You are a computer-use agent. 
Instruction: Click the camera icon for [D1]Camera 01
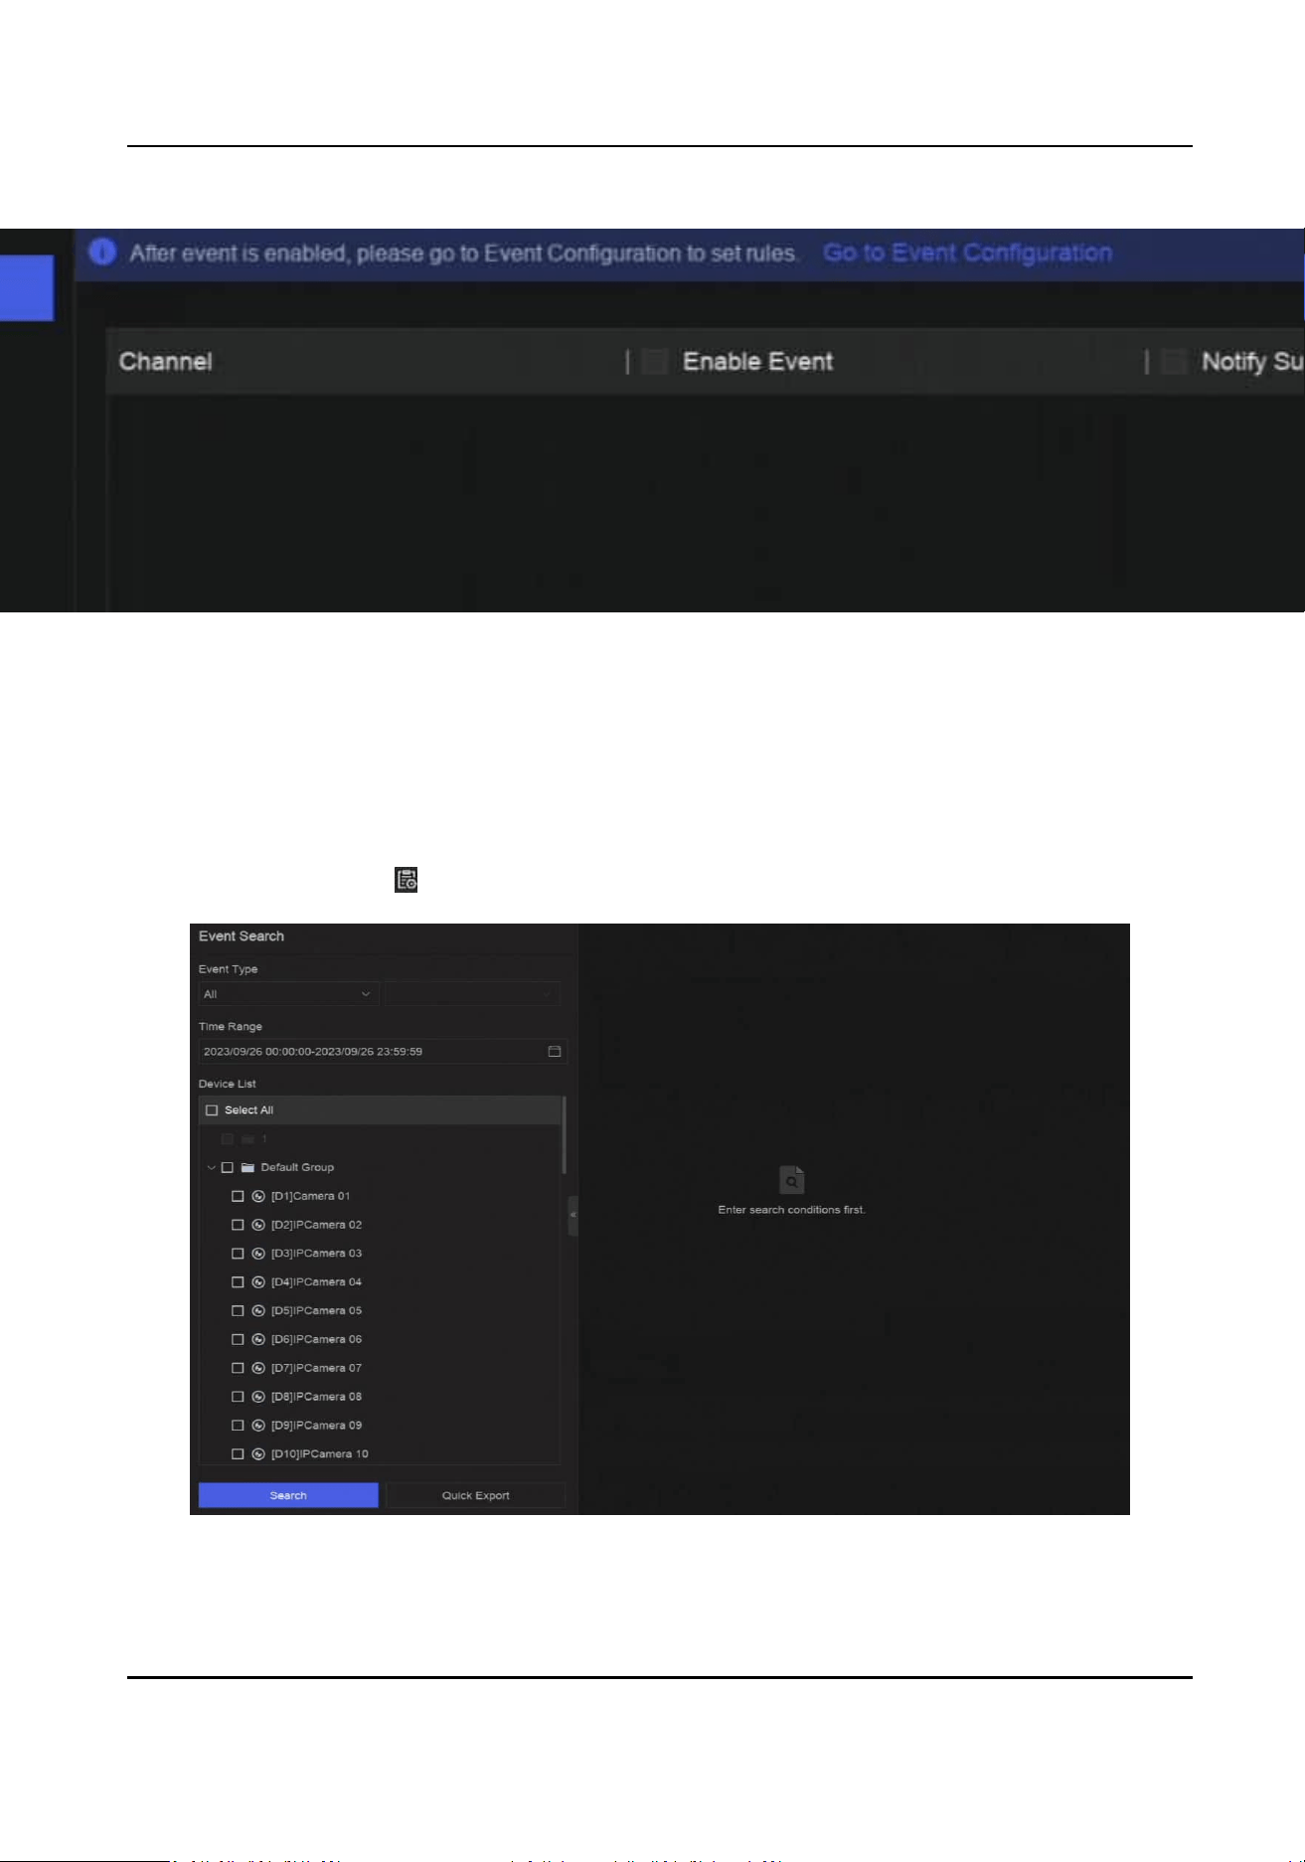tap(258, 1196)
